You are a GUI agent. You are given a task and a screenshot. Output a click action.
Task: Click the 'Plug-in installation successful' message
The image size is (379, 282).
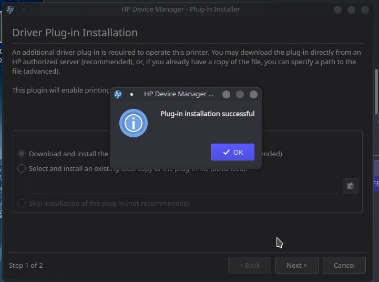tap(208, 114)
